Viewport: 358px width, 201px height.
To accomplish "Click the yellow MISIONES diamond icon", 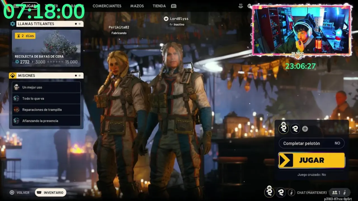I will (x=13, y=75).
